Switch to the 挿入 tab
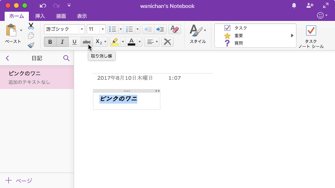Screen dimensions: 335x188 point(40,16)
